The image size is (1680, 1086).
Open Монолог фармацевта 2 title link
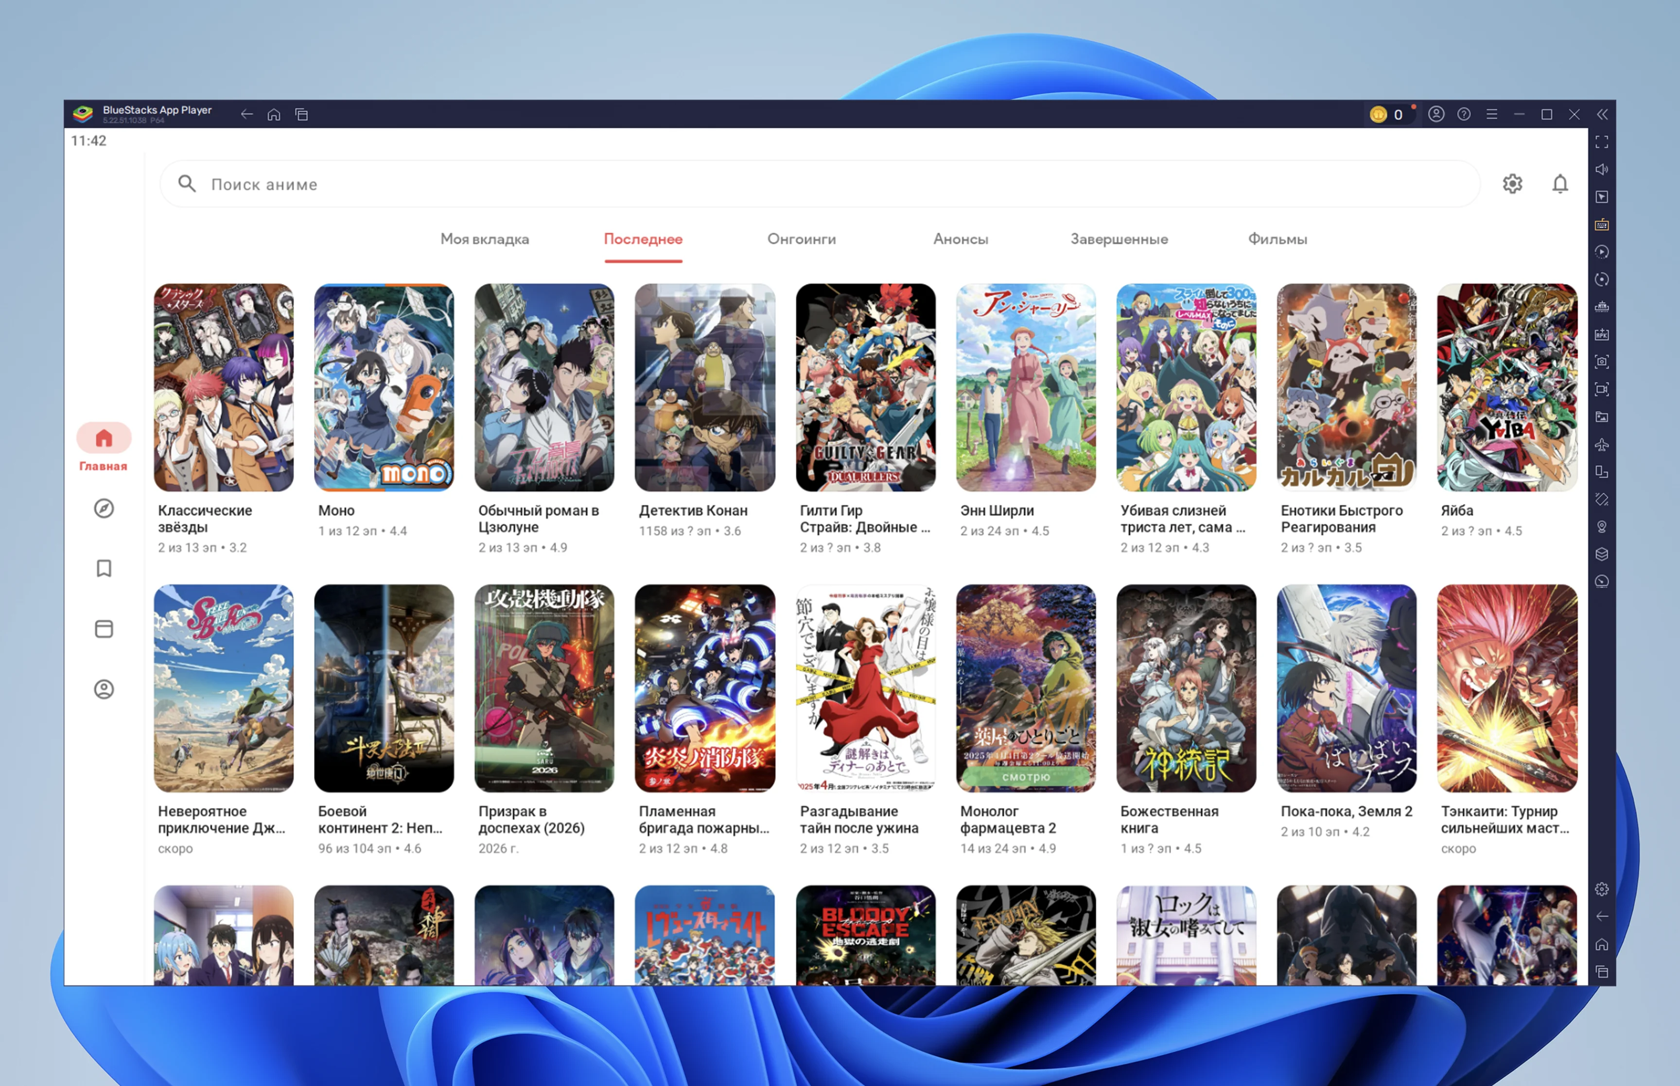pyautogui.click(x=1007, y=820)
